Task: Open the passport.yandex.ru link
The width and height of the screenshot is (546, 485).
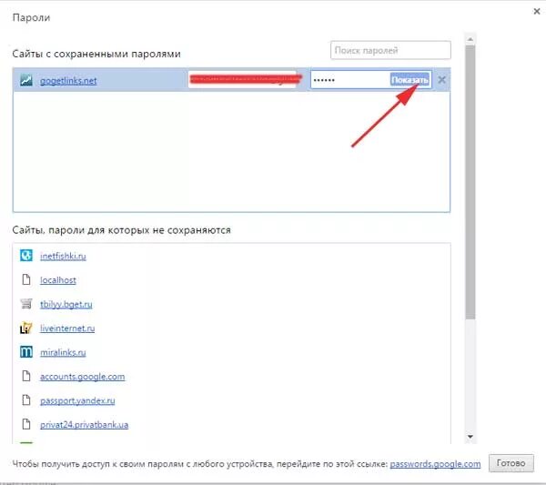Action: tap(77, 400)
